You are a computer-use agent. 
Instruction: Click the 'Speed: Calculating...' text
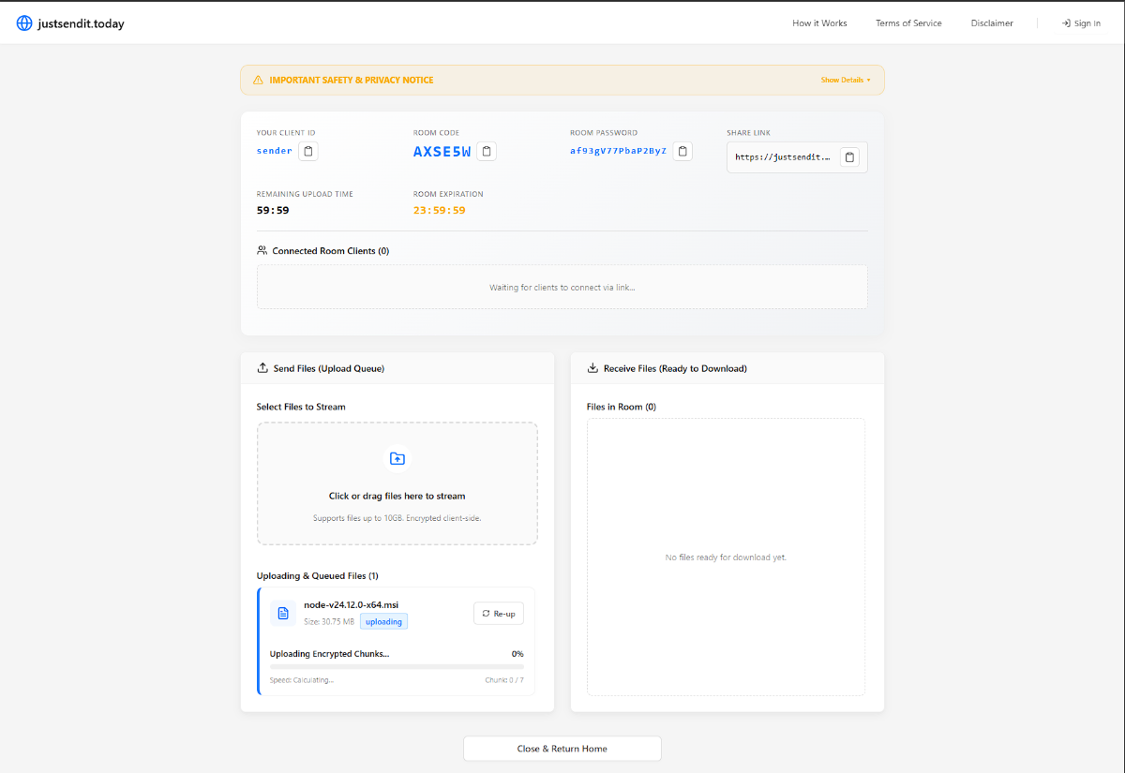tap(302, 679)
